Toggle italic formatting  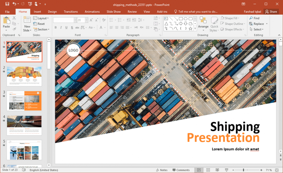61,27
